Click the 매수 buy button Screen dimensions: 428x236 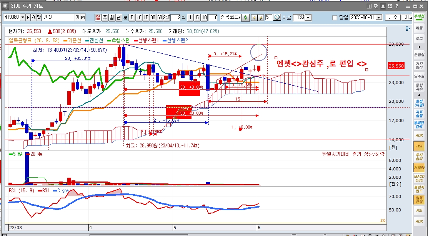[393, 17]
